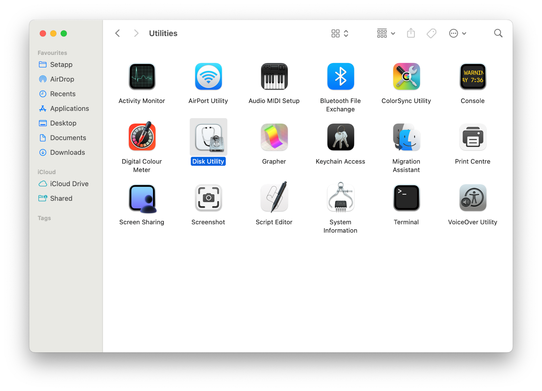
Task: Click the Screenshot name label
Action: pos(208,222)
